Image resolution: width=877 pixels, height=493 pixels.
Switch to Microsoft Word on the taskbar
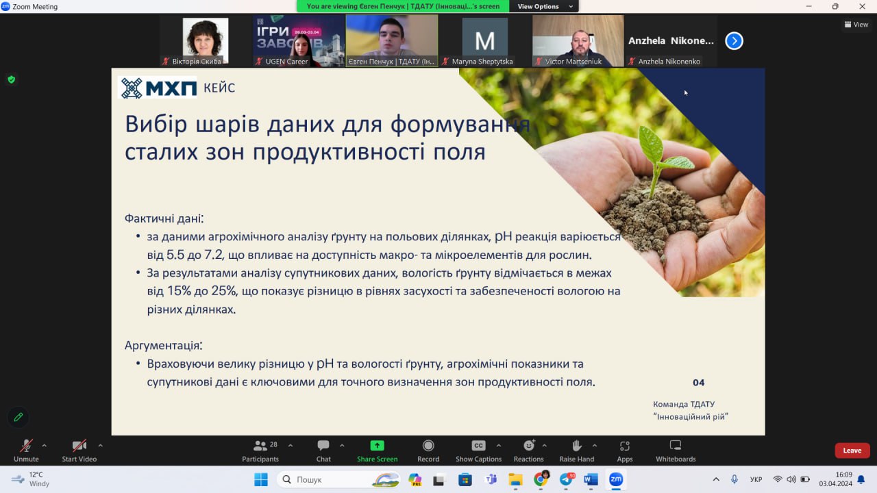[591, 479]
